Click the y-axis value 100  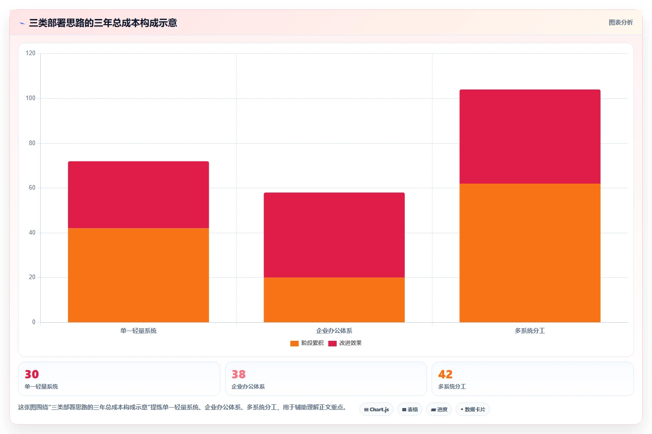point(31,98)
